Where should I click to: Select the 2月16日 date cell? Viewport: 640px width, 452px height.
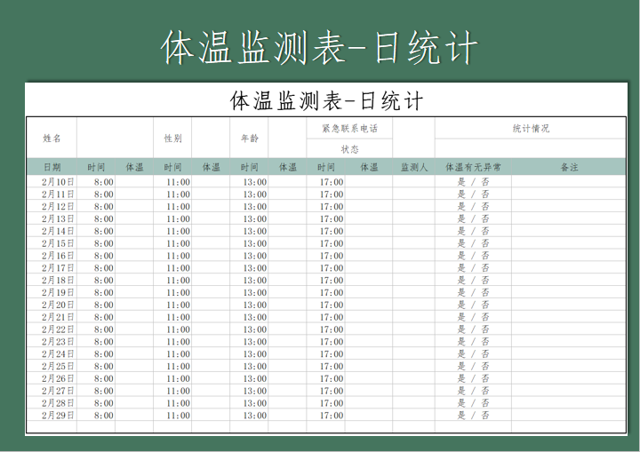[52, 256]
